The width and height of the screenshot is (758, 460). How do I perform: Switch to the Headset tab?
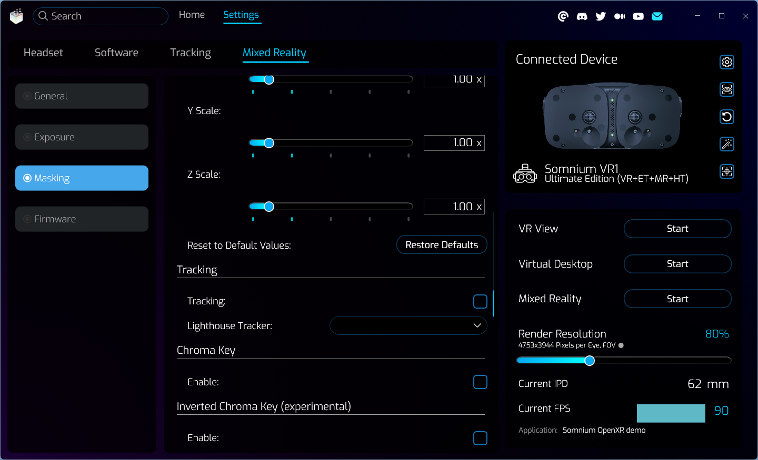pyautogui.click(x=43, y=53)
